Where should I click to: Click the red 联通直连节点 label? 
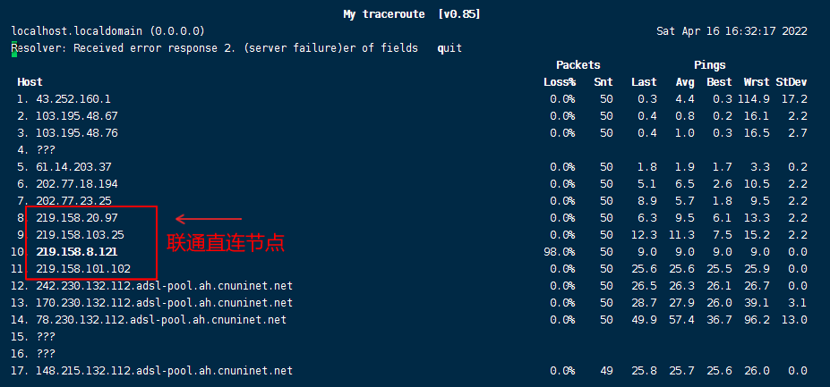(x=226, y=243)
